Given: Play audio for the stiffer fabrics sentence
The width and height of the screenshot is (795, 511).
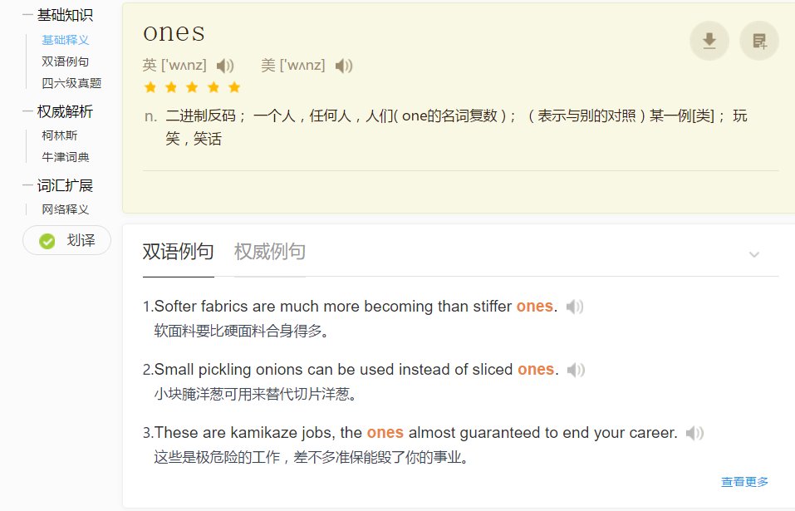Looking at the screenshot, I should 574,306.
